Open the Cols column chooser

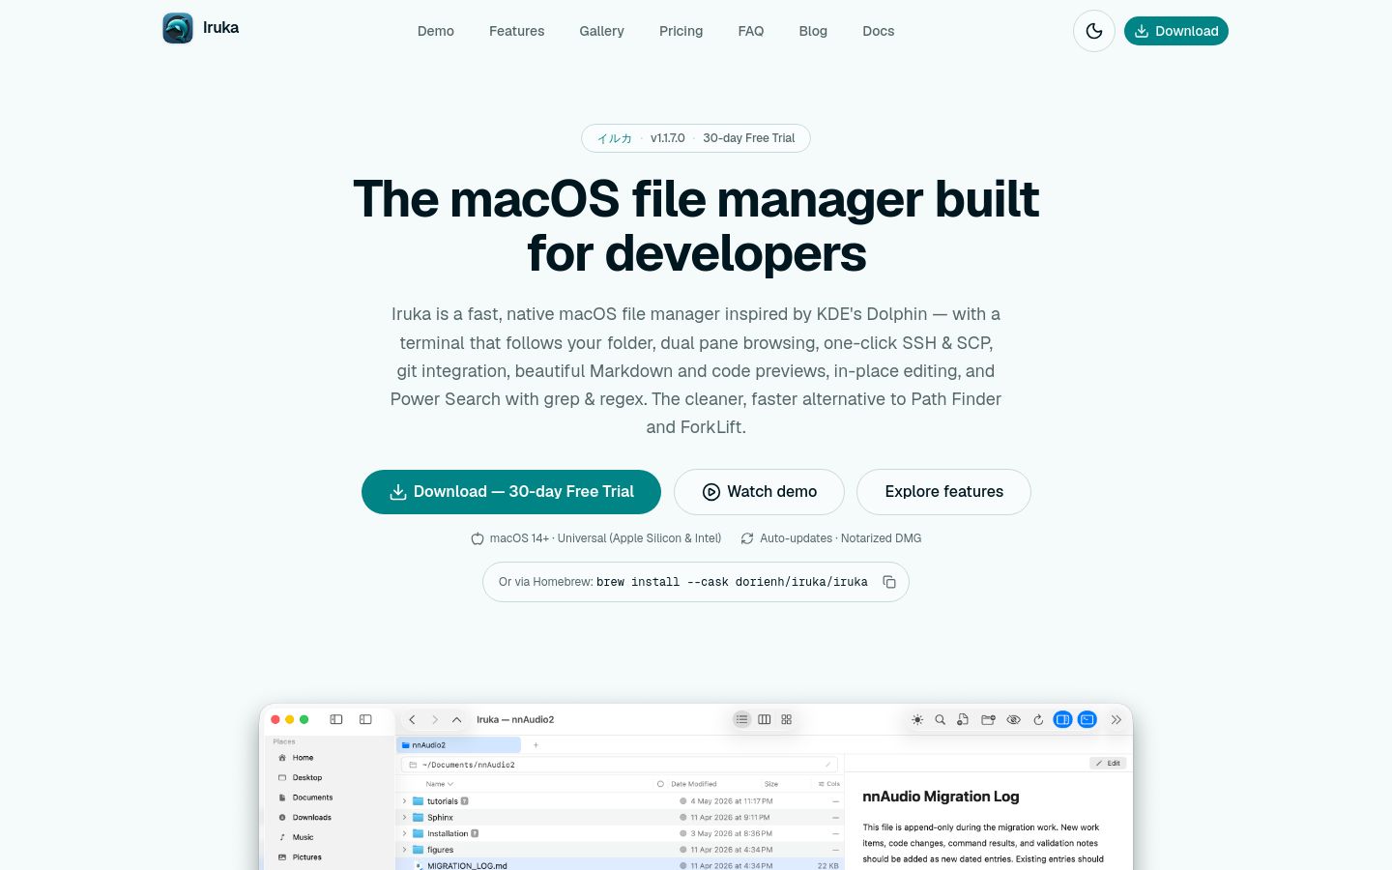[829, 784]
